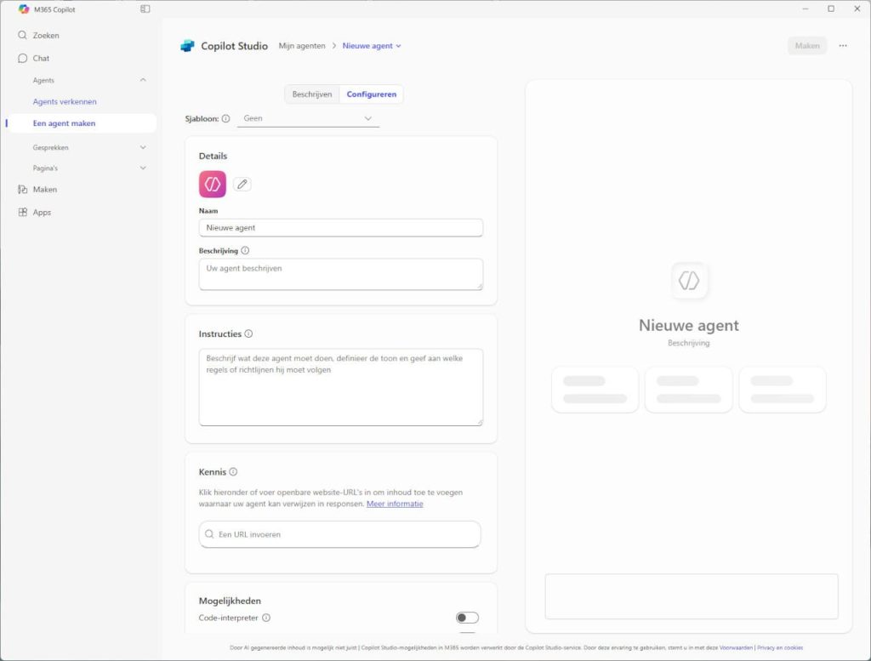Collapse the Agents section
The height and width of the screenshot is (661, 871).
[x=143, y=80]
